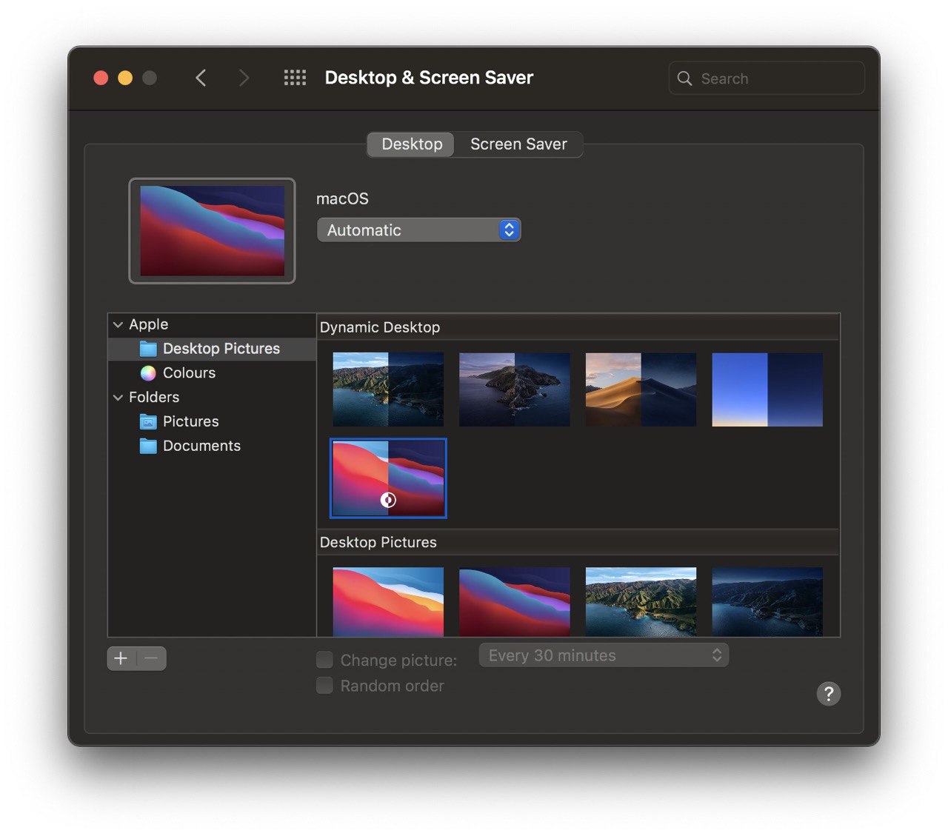Screen dimensions: 948x836
Task: Click the Documents folder icon
Action: (149, 447)
